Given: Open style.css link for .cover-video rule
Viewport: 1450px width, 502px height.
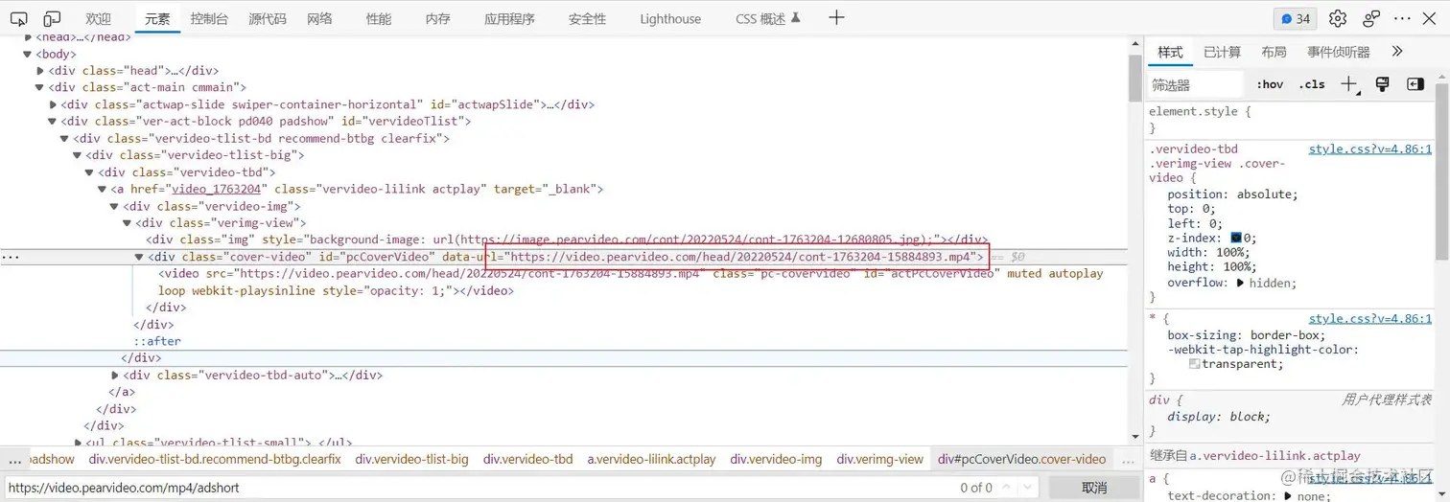Looking at the screenshot, I should (x=1369, y=148).
